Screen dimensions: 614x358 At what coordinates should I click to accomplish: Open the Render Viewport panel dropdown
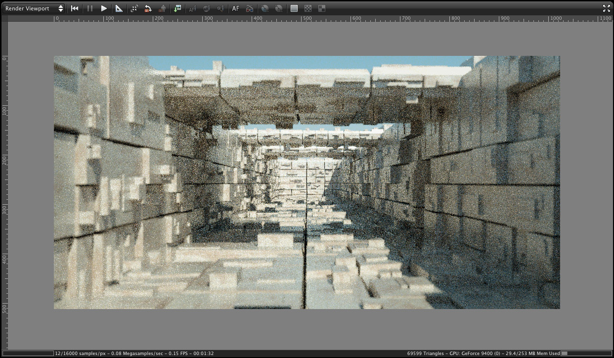[x=34, y=8]
